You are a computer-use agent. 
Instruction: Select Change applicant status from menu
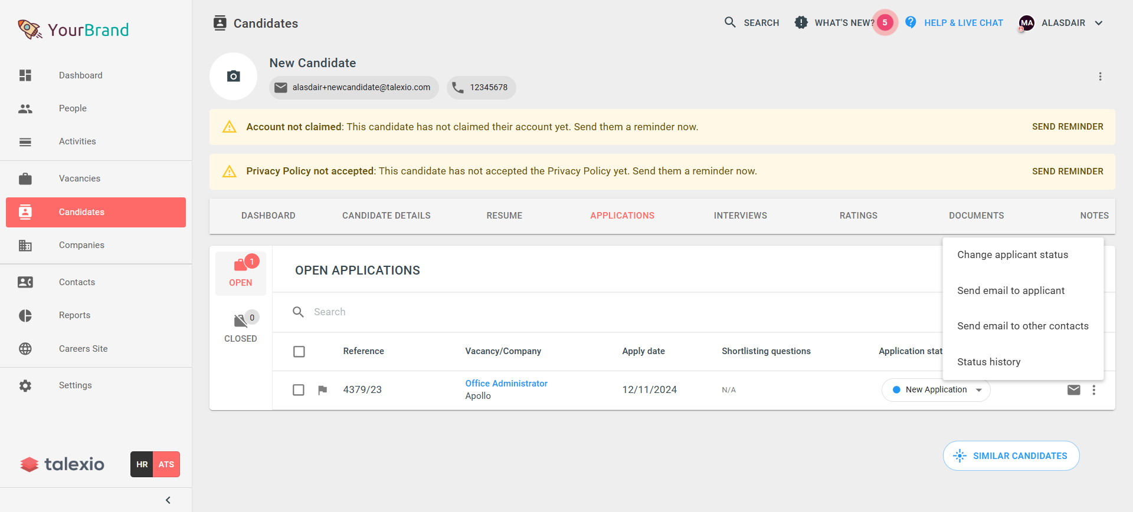click(1012, 255)
